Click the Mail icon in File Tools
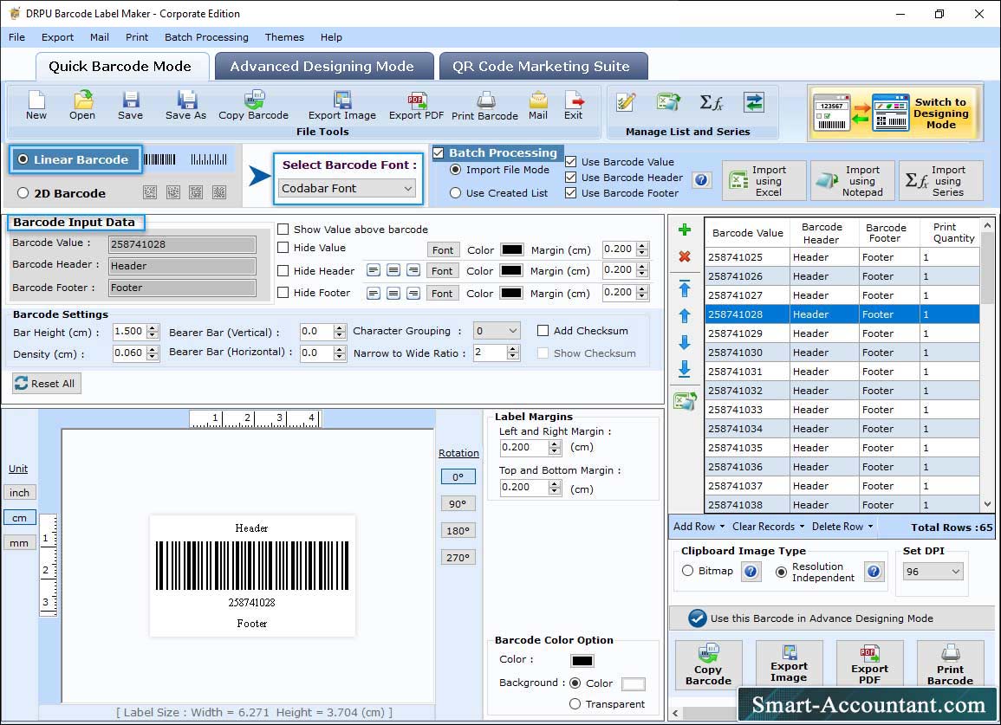The width and height of the screenshot is (1001, 725). pyautogui.click(x=538, y=106)
